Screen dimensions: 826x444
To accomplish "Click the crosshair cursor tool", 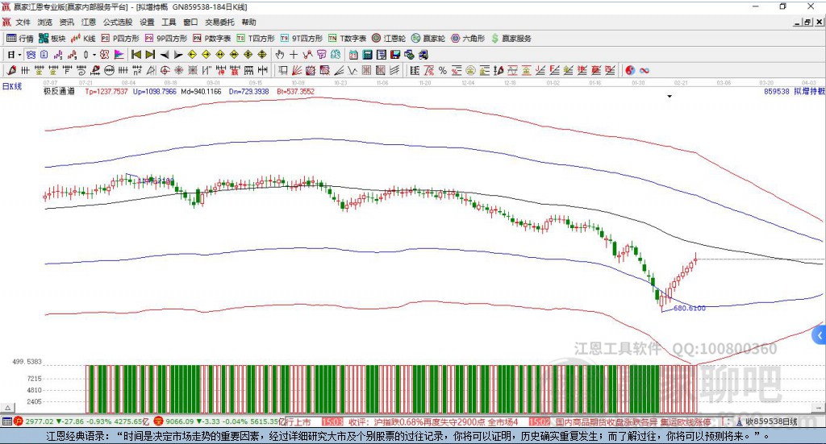I will (x=294, y=55).
